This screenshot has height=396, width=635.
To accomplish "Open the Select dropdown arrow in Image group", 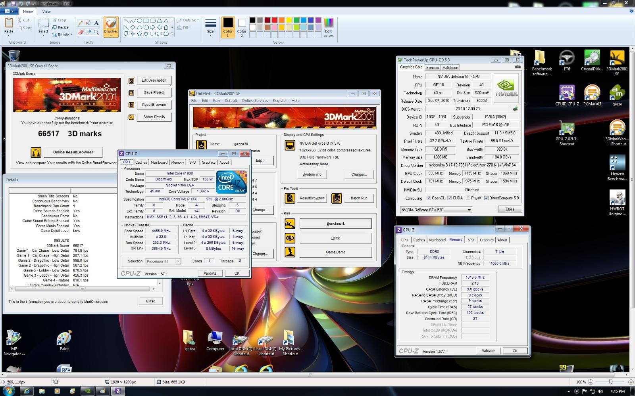I will (43, 36).
